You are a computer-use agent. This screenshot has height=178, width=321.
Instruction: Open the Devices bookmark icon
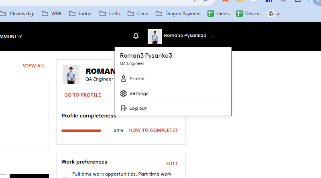point(239,14)
